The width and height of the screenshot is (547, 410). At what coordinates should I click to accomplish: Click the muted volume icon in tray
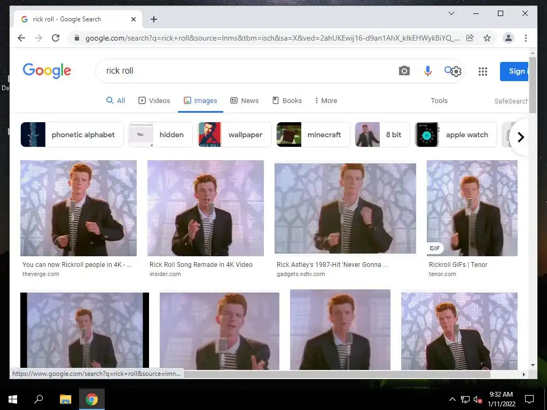[478, 399]
